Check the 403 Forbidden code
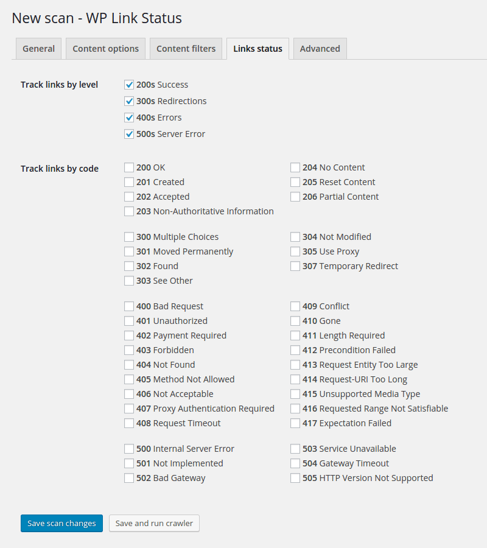The image size is (487, 548). [x=128, y=350]
